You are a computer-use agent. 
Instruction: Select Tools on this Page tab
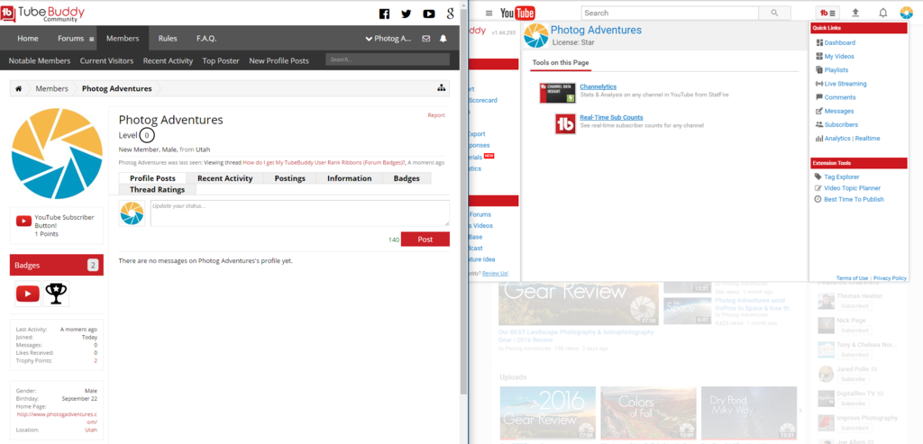tap(561, 62)
